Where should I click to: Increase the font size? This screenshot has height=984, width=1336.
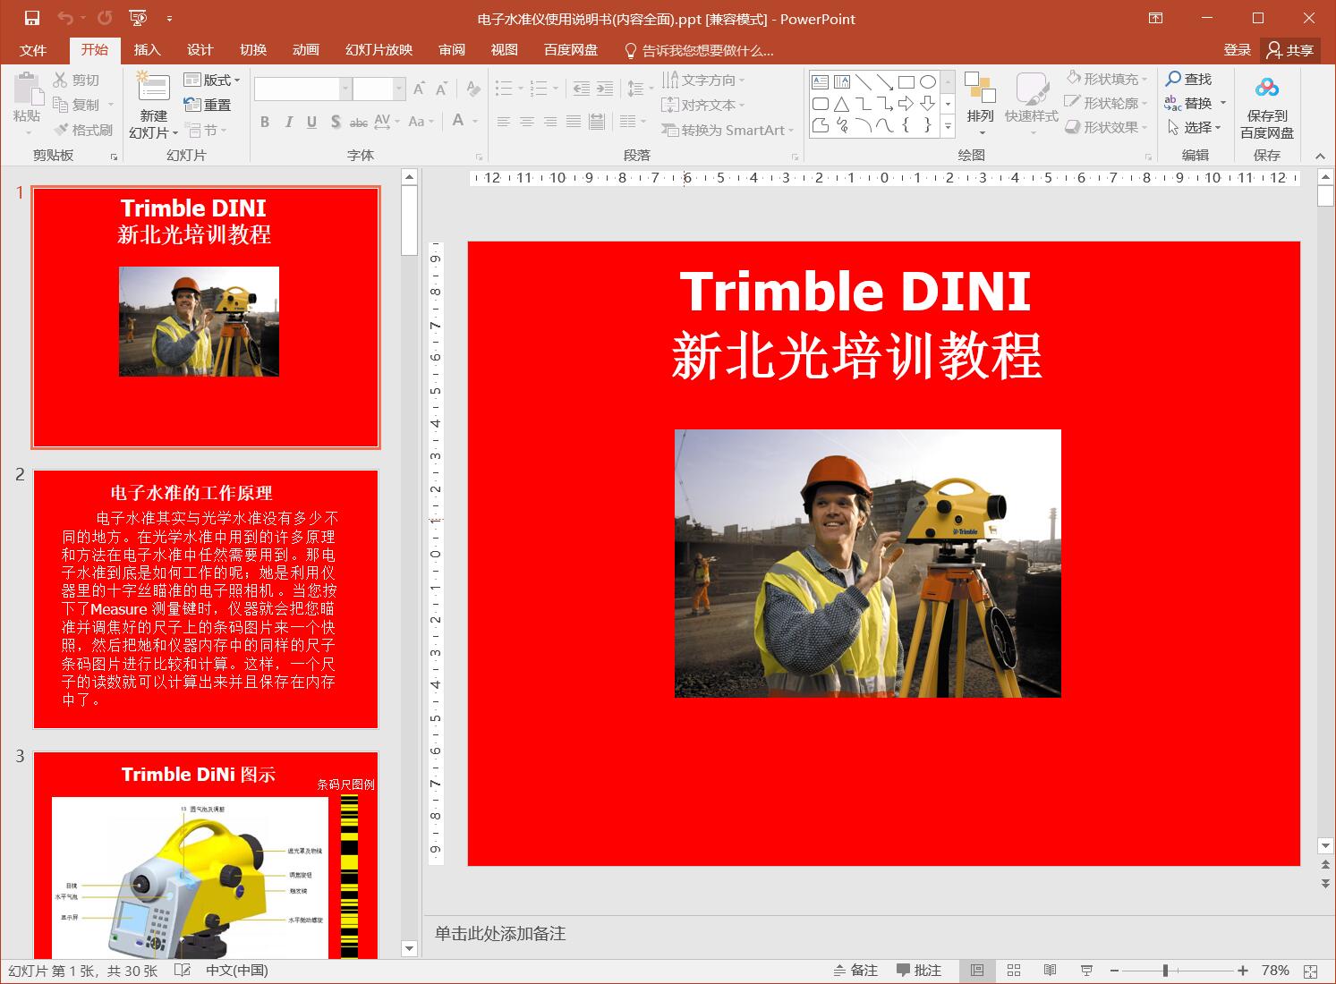click(x=418, y=89)
